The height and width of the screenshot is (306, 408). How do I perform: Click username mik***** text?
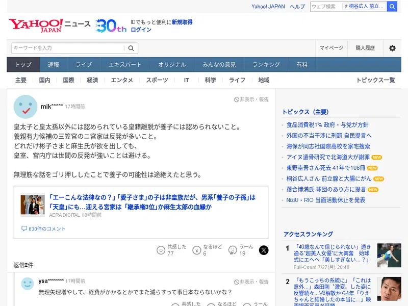pyautogui.click(x=52, y=106)
